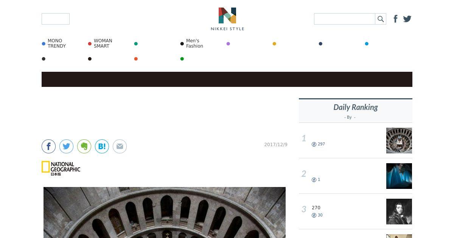Send article via email envelope icon

pos(120,146)
